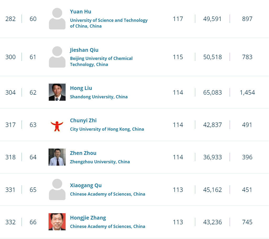
Task: Select the Beijing University of Chemical Technology link
Action: point(101,61)
